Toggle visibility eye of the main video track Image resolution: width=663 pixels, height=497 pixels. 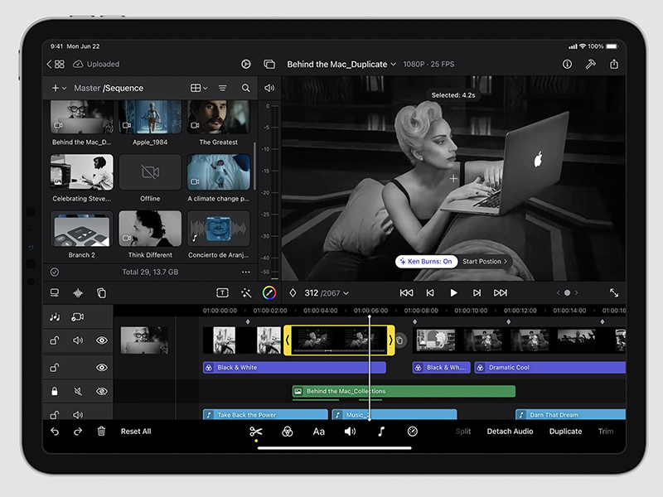[102, 340]
